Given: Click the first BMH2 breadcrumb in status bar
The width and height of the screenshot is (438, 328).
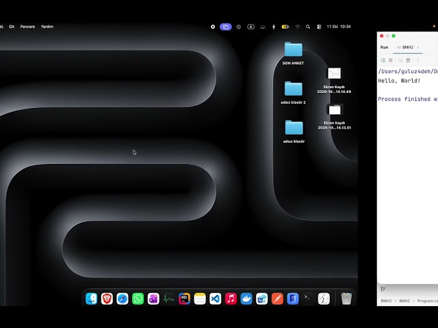Looking at the screenshot, I should tap(386, 301).
